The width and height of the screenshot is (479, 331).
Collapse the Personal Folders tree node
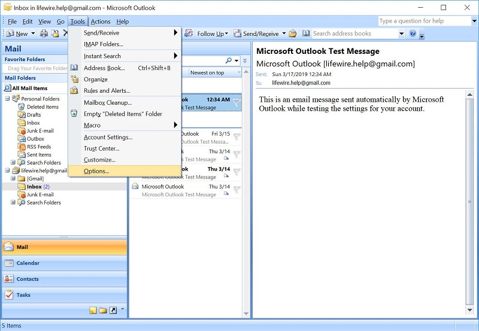pos(7,99)
